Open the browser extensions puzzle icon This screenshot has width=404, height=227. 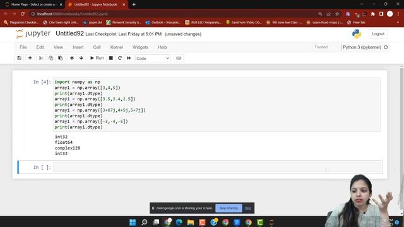coord(372,14)
